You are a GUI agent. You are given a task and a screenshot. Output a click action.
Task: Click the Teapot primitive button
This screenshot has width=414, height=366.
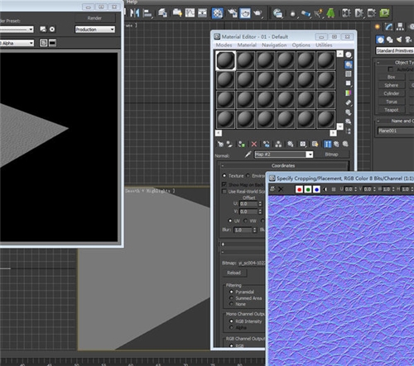pos(392,110)
